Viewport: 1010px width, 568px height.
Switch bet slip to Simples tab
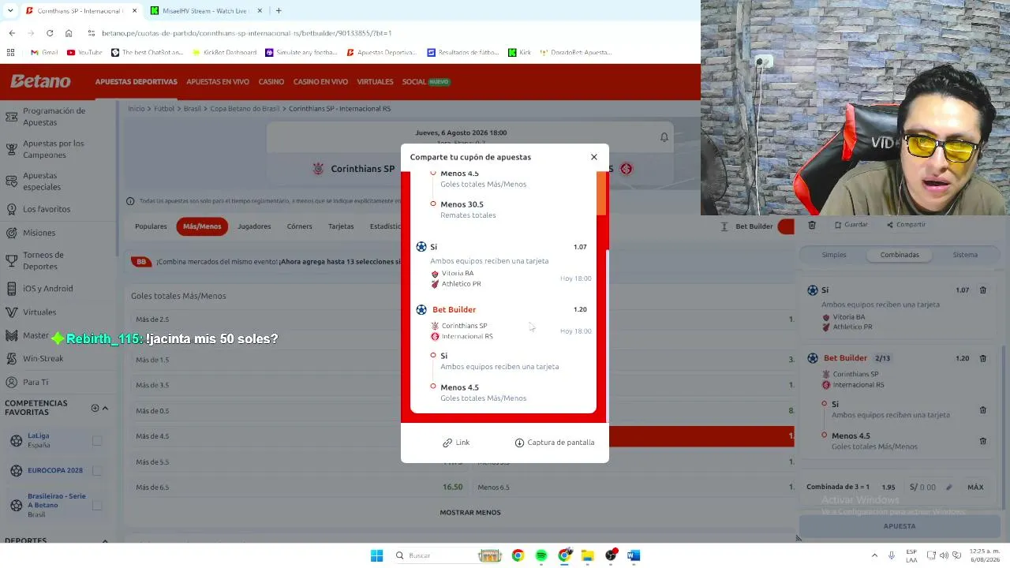(834, 255)
